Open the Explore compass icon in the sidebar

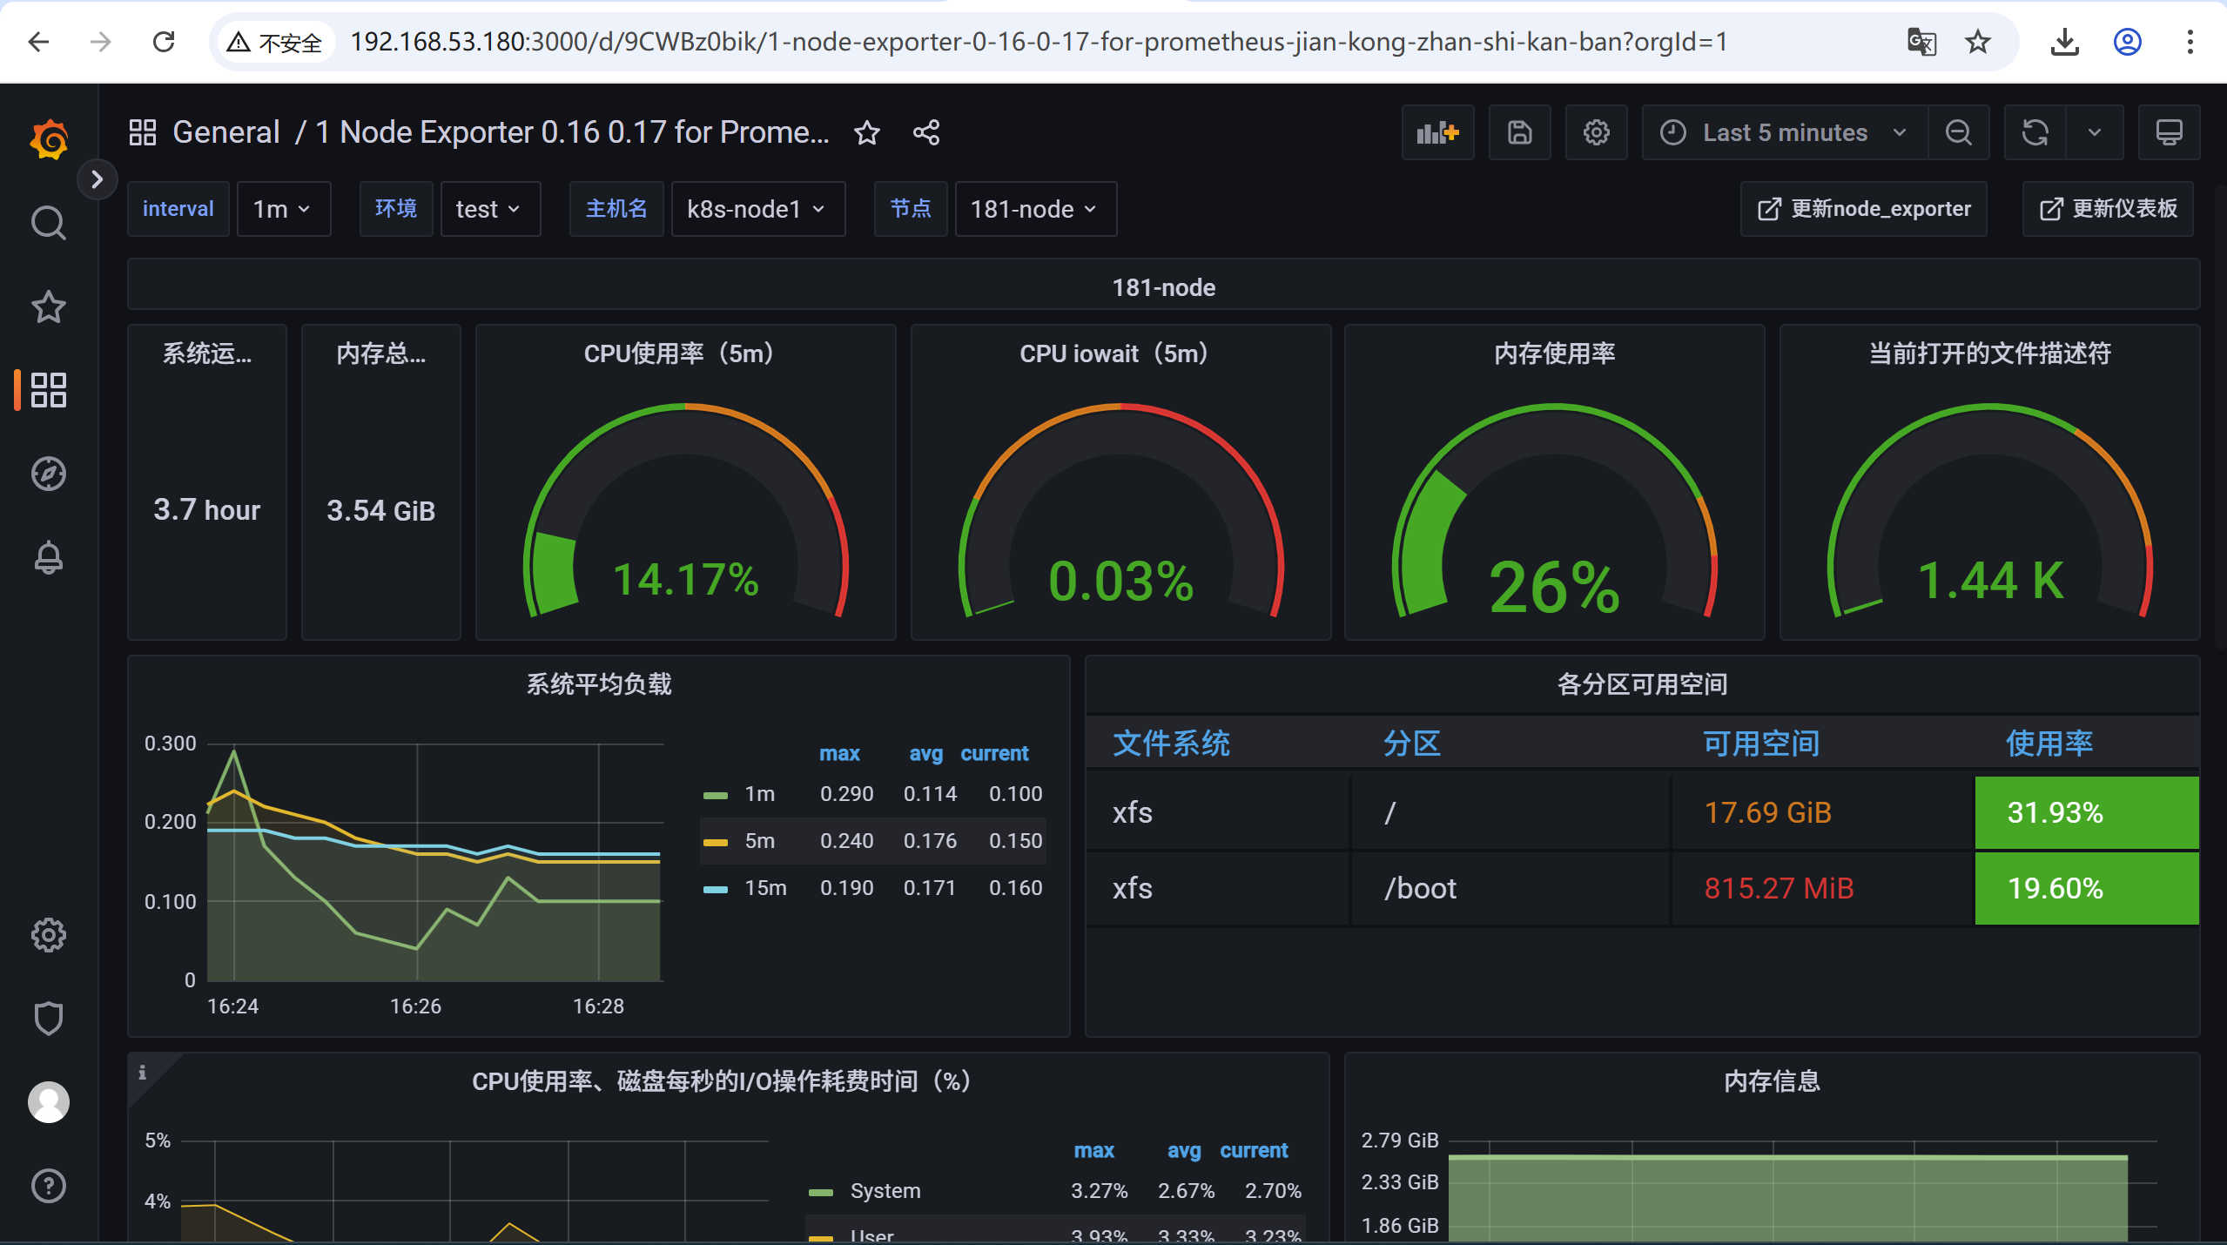[x=48, y=474]
